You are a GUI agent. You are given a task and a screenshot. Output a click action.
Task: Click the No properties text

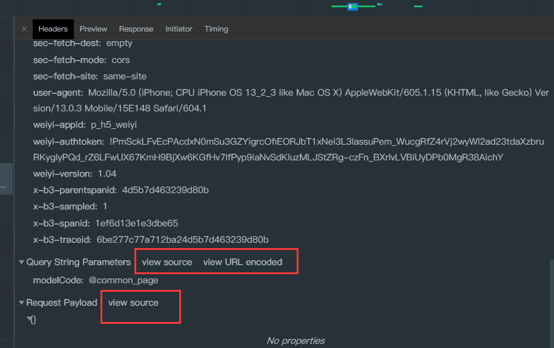pos(295,341)
